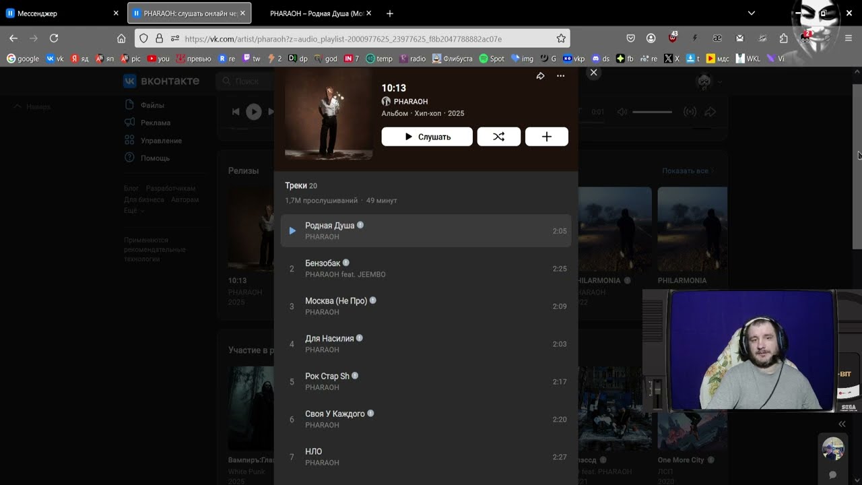Open the radio bookmark
The height and width of the screenshot is (485, 862).
pos(412,59)
